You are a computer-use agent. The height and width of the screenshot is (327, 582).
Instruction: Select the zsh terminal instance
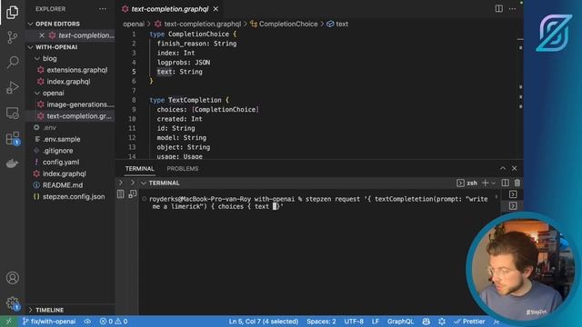coord(467,183)
